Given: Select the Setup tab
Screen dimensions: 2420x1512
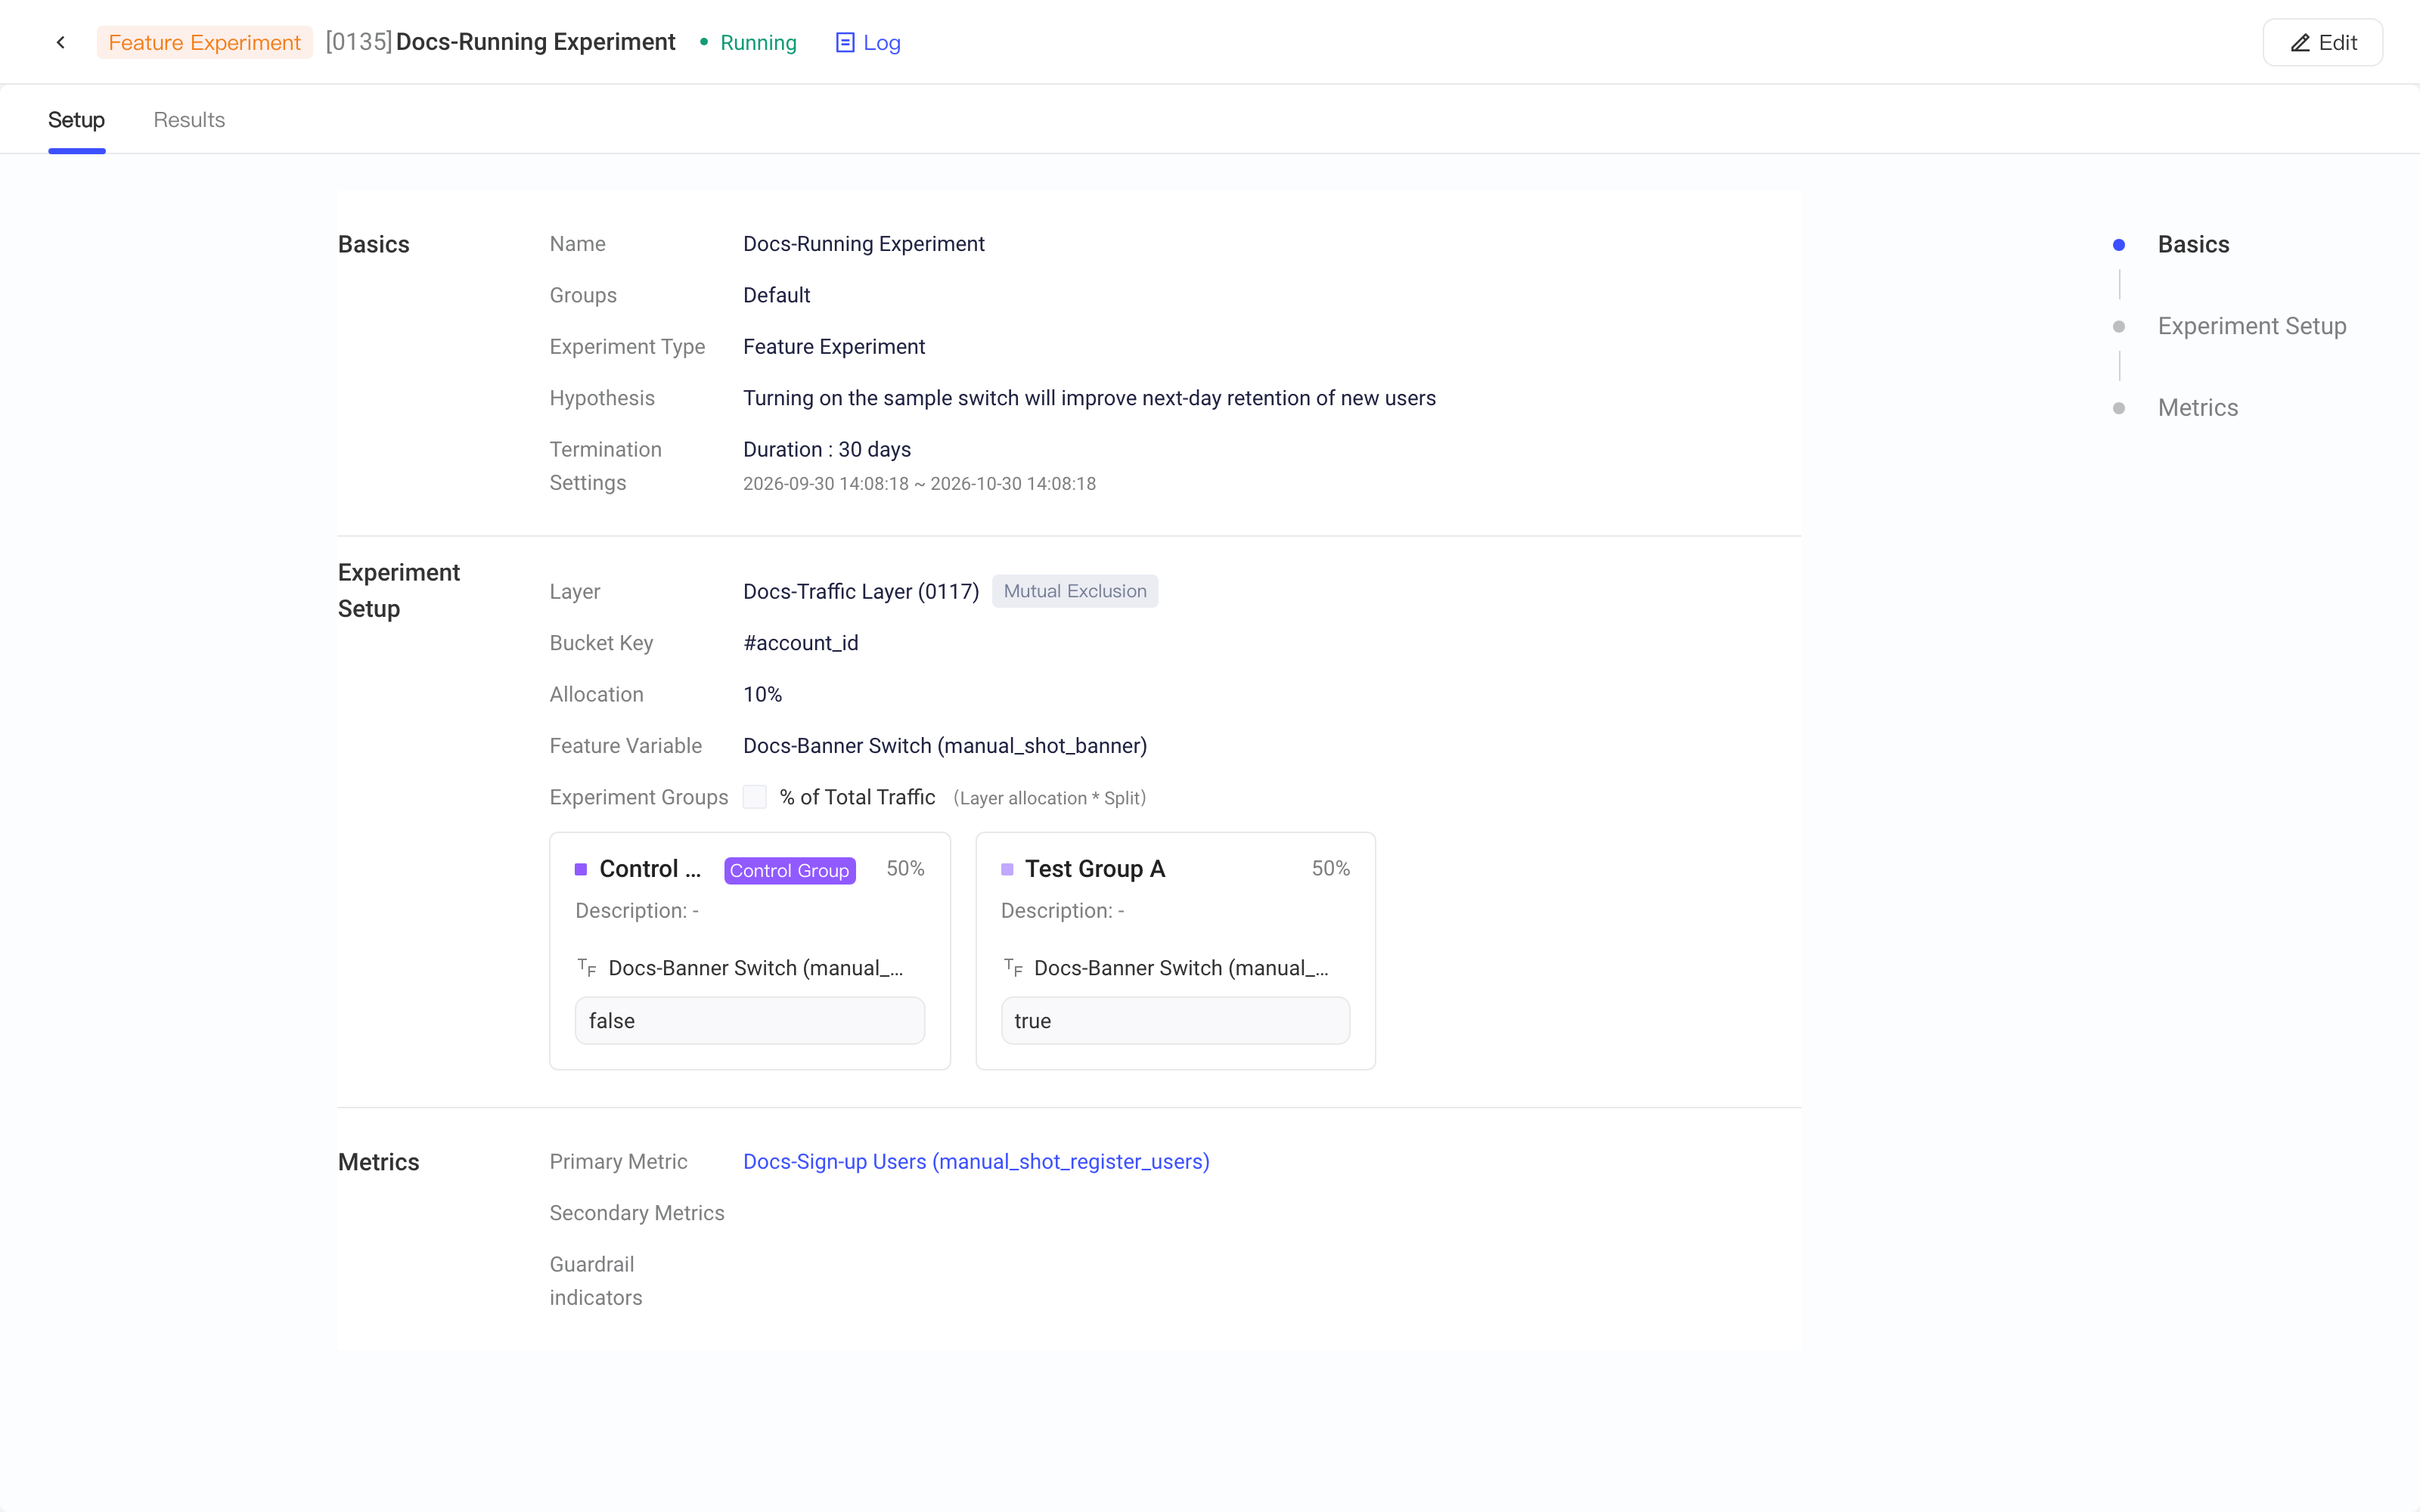Looking at the screenshot, I should (x=76, y=120).
